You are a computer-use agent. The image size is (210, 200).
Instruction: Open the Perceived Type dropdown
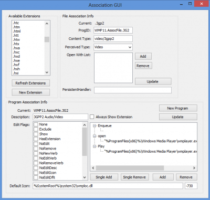point(130,47)
